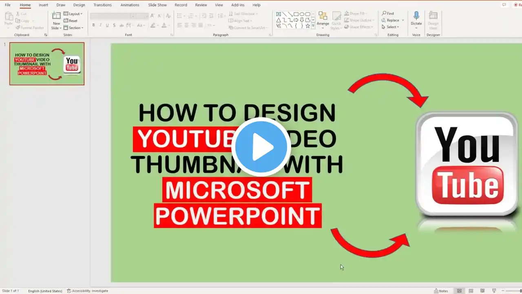Toggle Justify alignment
The width and height of the screenshot is (522, 294).
tap(200, 25)
